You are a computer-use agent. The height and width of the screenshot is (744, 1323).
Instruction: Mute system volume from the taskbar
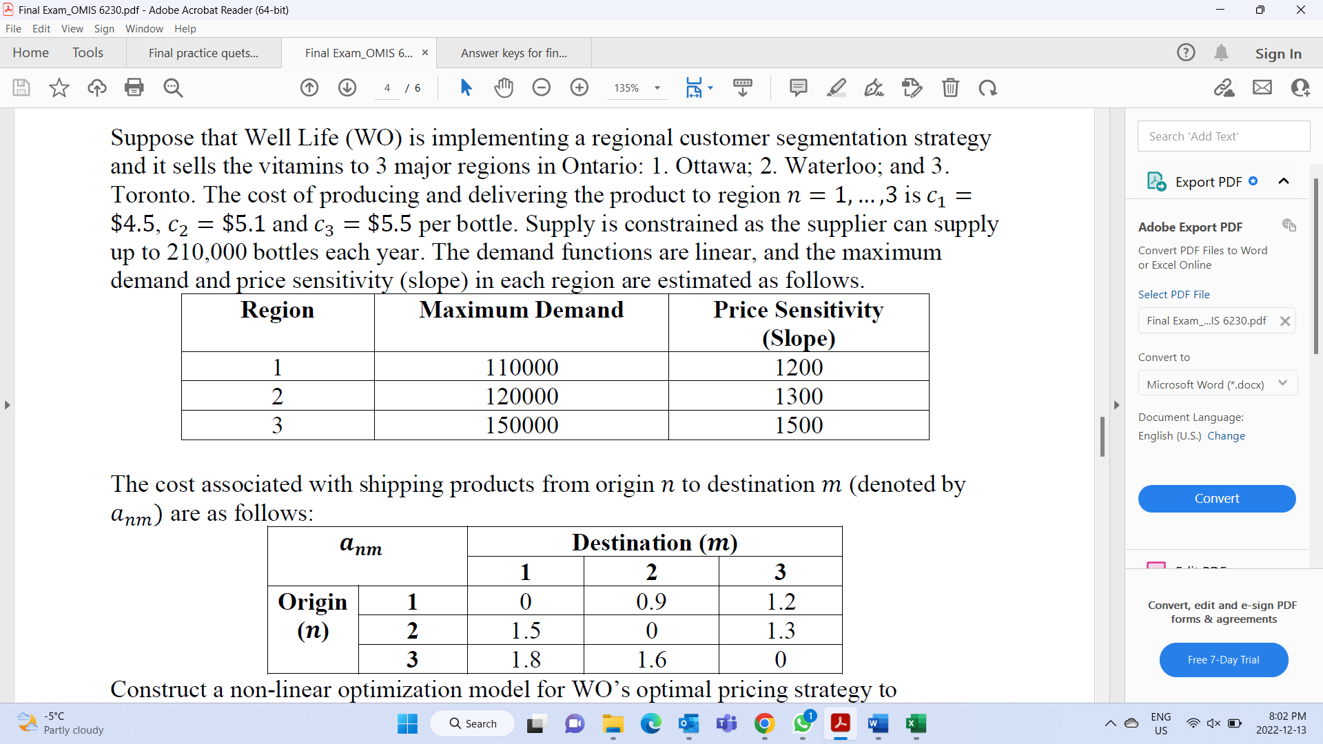click(1213, 723)
